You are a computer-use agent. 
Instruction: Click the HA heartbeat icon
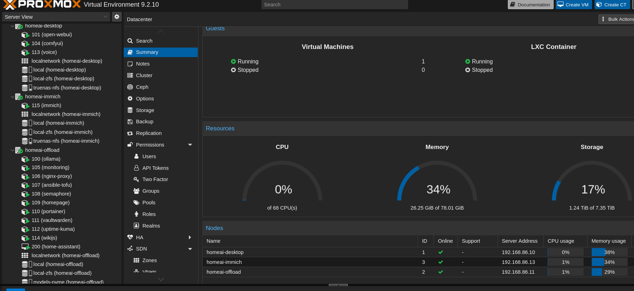pyautogui.click(x=130, y=237)
